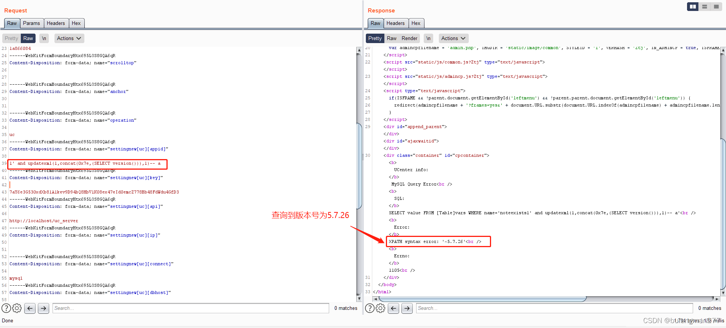726x328 pixels.
Task: Click settingnew[uc][dbhost] header line
Action: point(90,293)
